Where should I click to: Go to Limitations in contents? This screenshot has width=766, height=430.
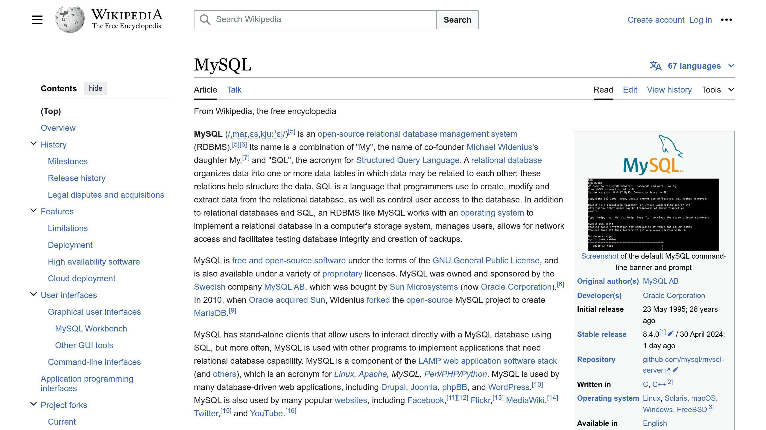68,228
